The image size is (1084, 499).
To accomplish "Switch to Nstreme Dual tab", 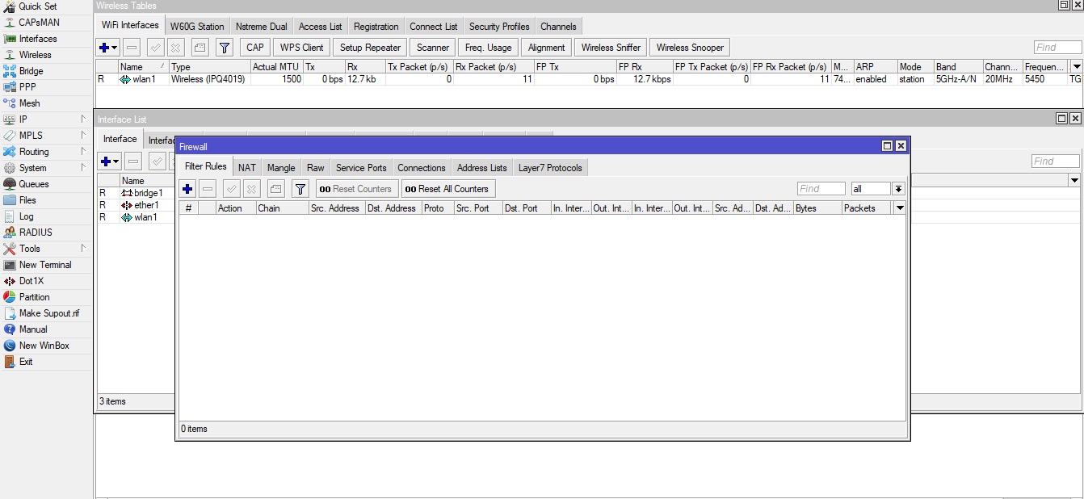I will 261,27.
